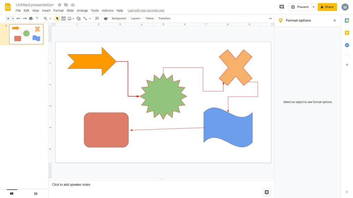
Task: Select the blue wave shape
Action: pyautogui.click(x=228, y=127)
